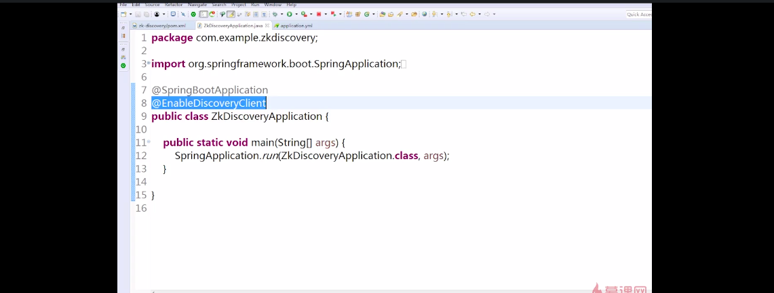774x293 pixels.
Task: Open the Debug dropdown arrow
Action: click(x=282, y=14)
